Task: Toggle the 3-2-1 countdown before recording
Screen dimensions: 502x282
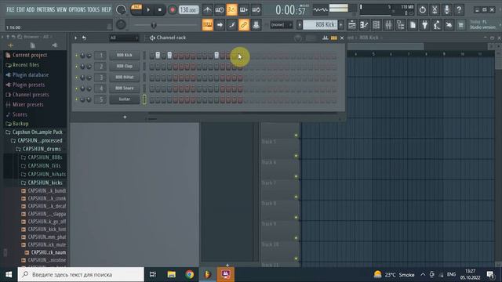Action: click(x=231, y=10)
